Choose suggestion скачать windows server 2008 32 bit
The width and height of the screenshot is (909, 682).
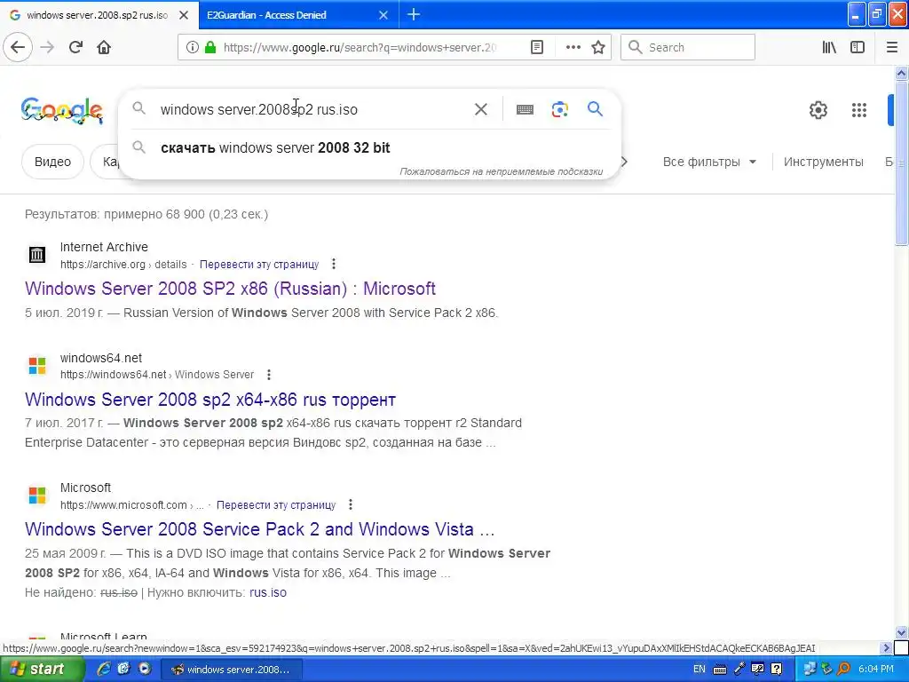275,147
